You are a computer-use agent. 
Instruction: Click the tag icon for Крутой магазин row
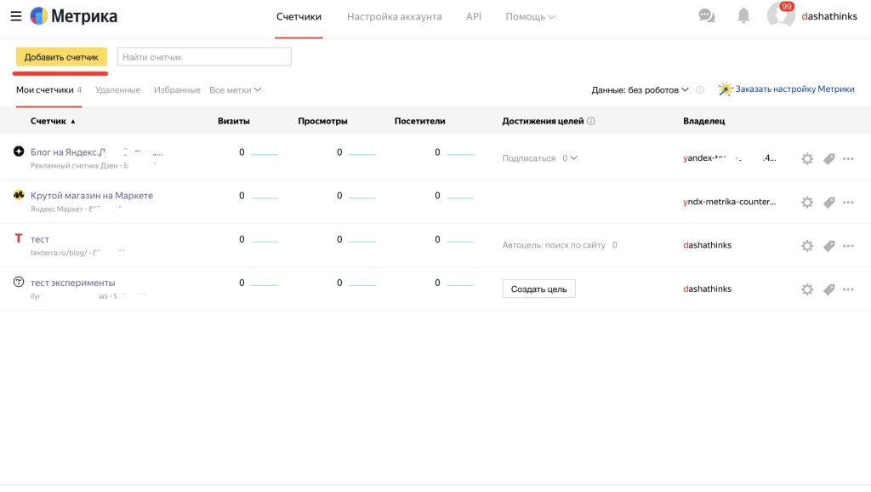point(828,203)
